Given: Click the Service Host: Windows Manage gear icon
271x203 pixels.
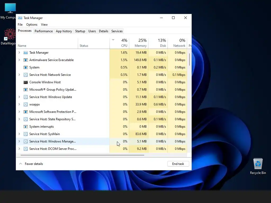Looking at the screenshot, I should (26, 141).
